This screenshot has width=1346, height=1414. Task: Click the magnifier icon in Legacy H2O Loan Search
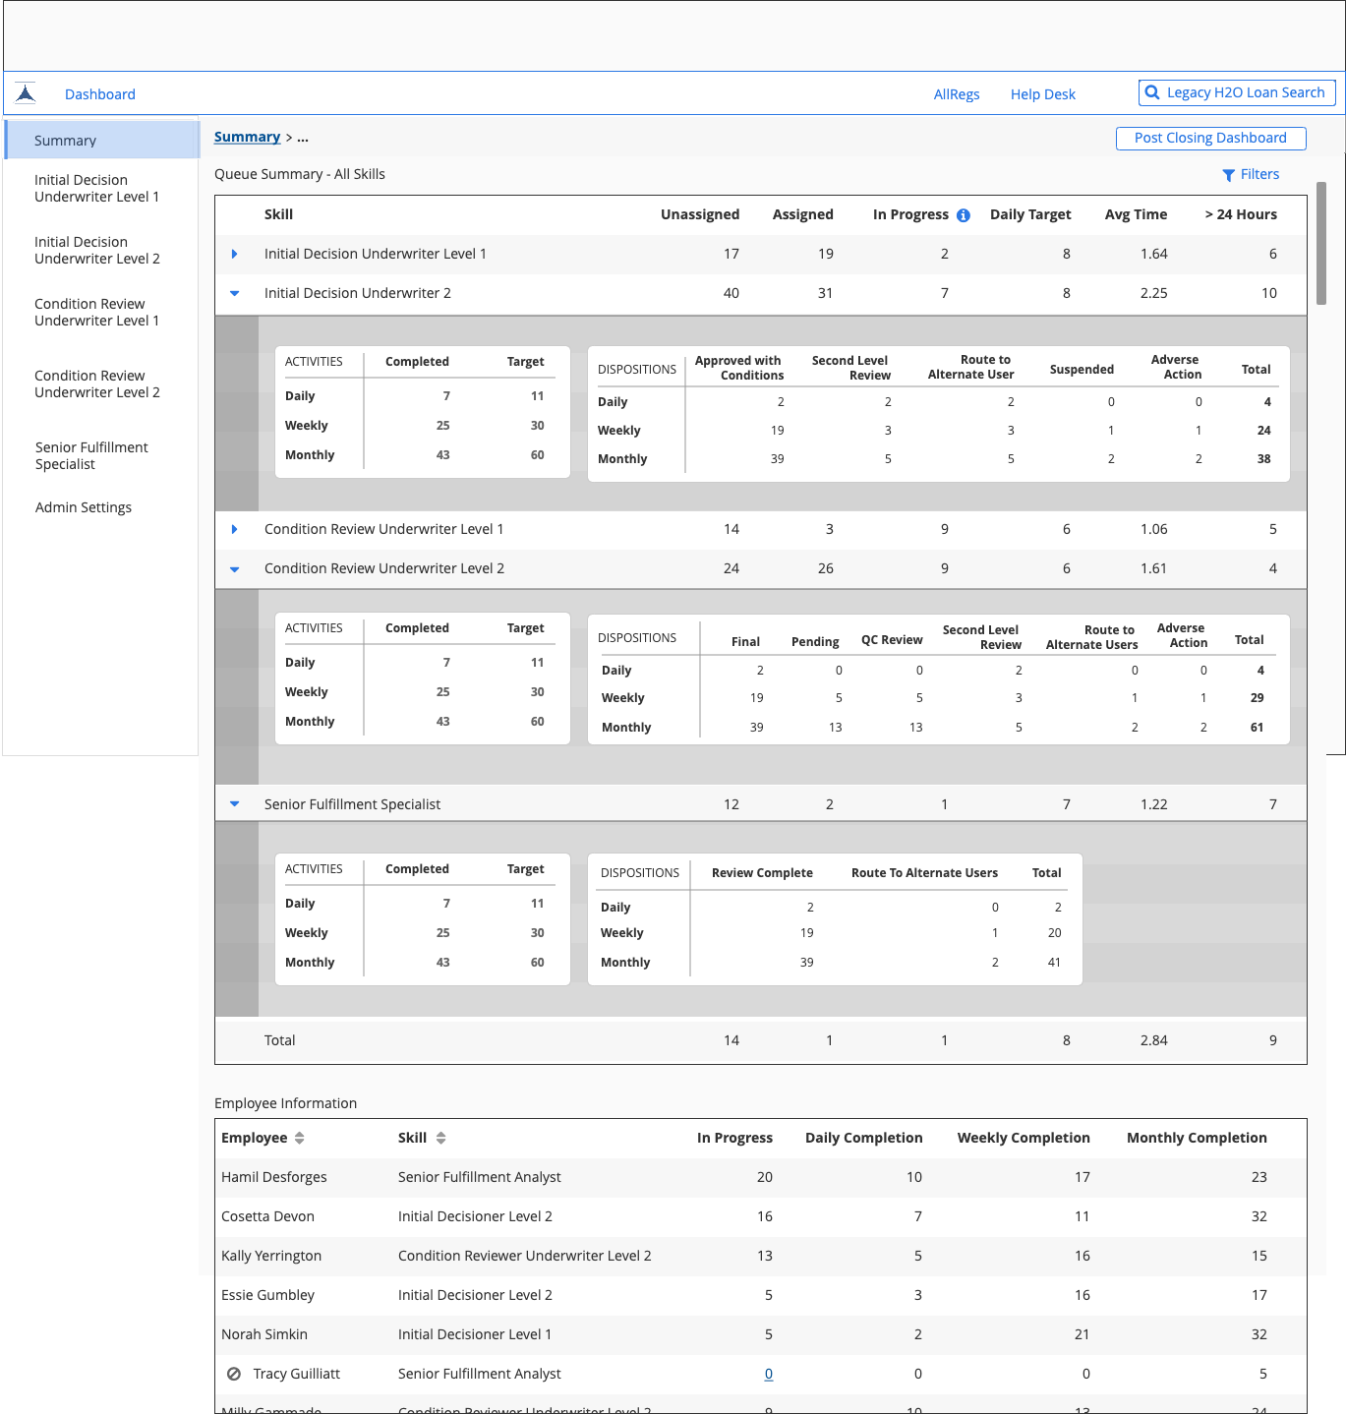(1152, 92)
